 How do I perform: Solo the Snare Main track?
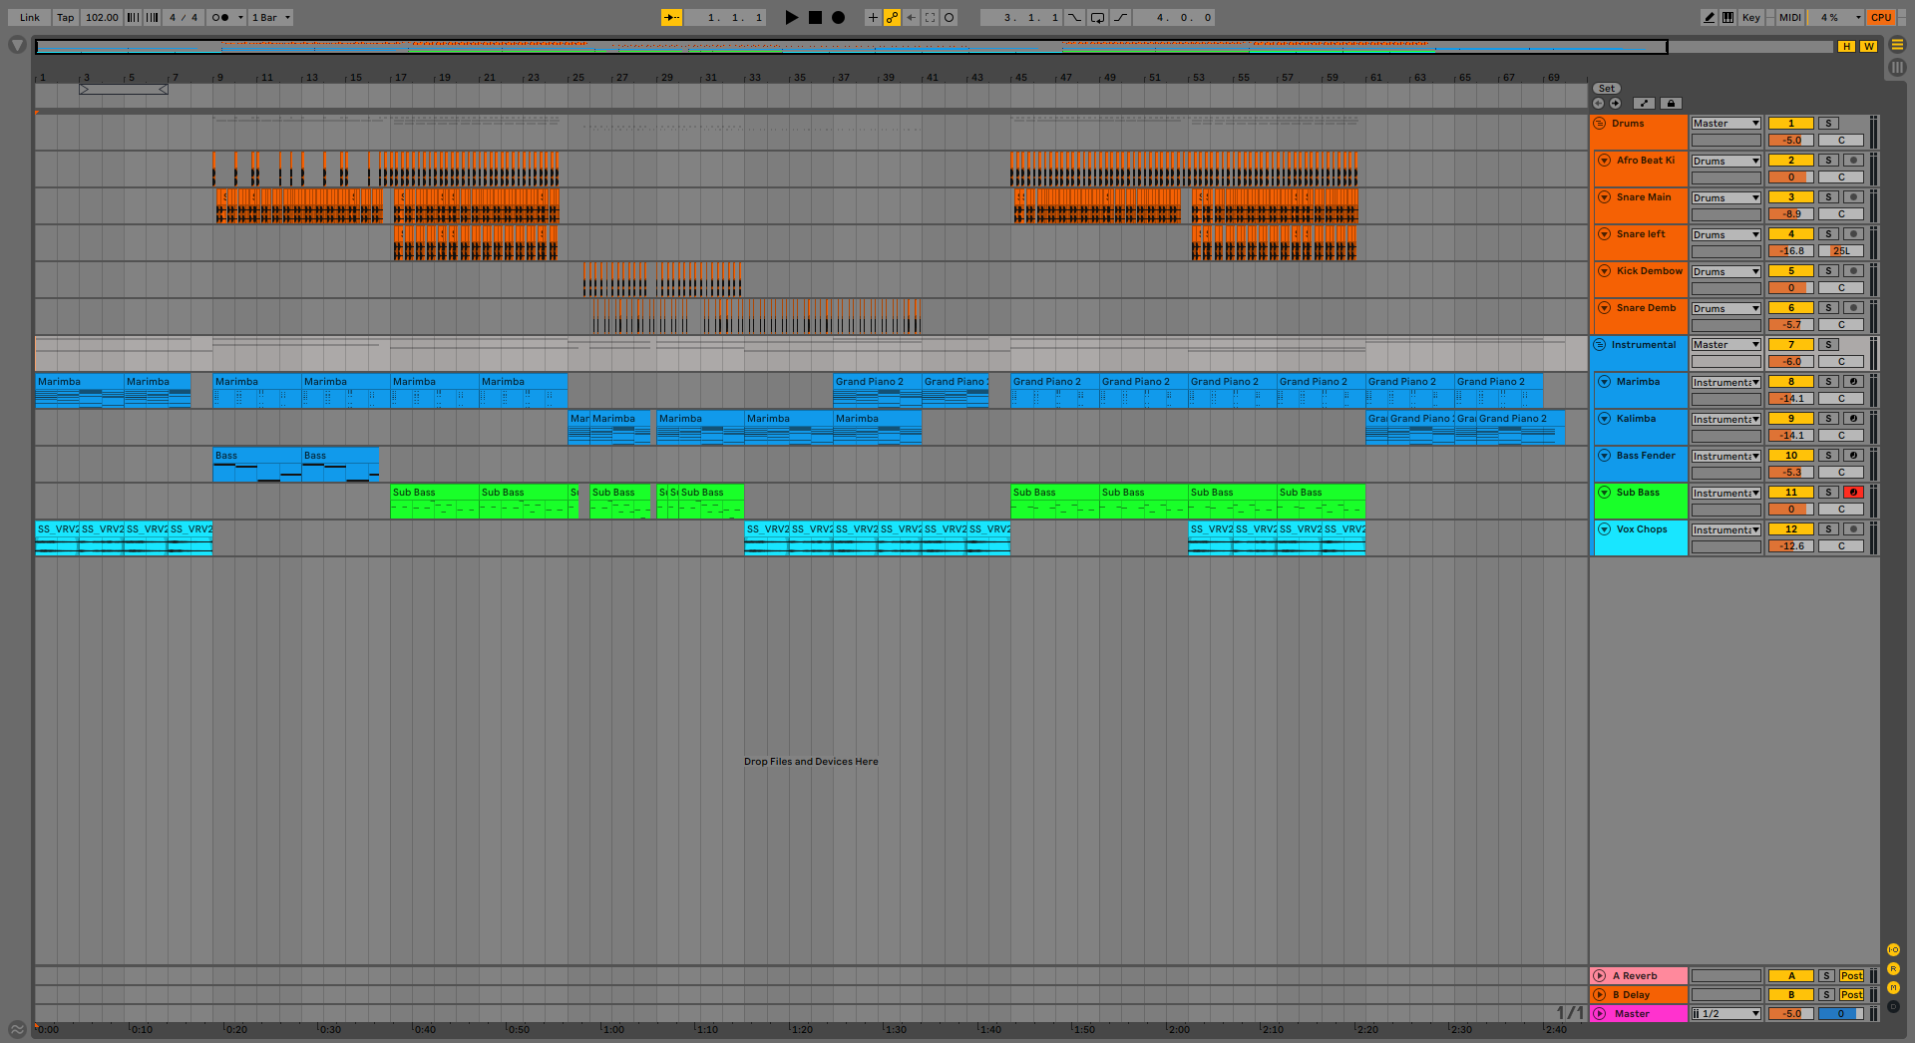pos(1828,197)
